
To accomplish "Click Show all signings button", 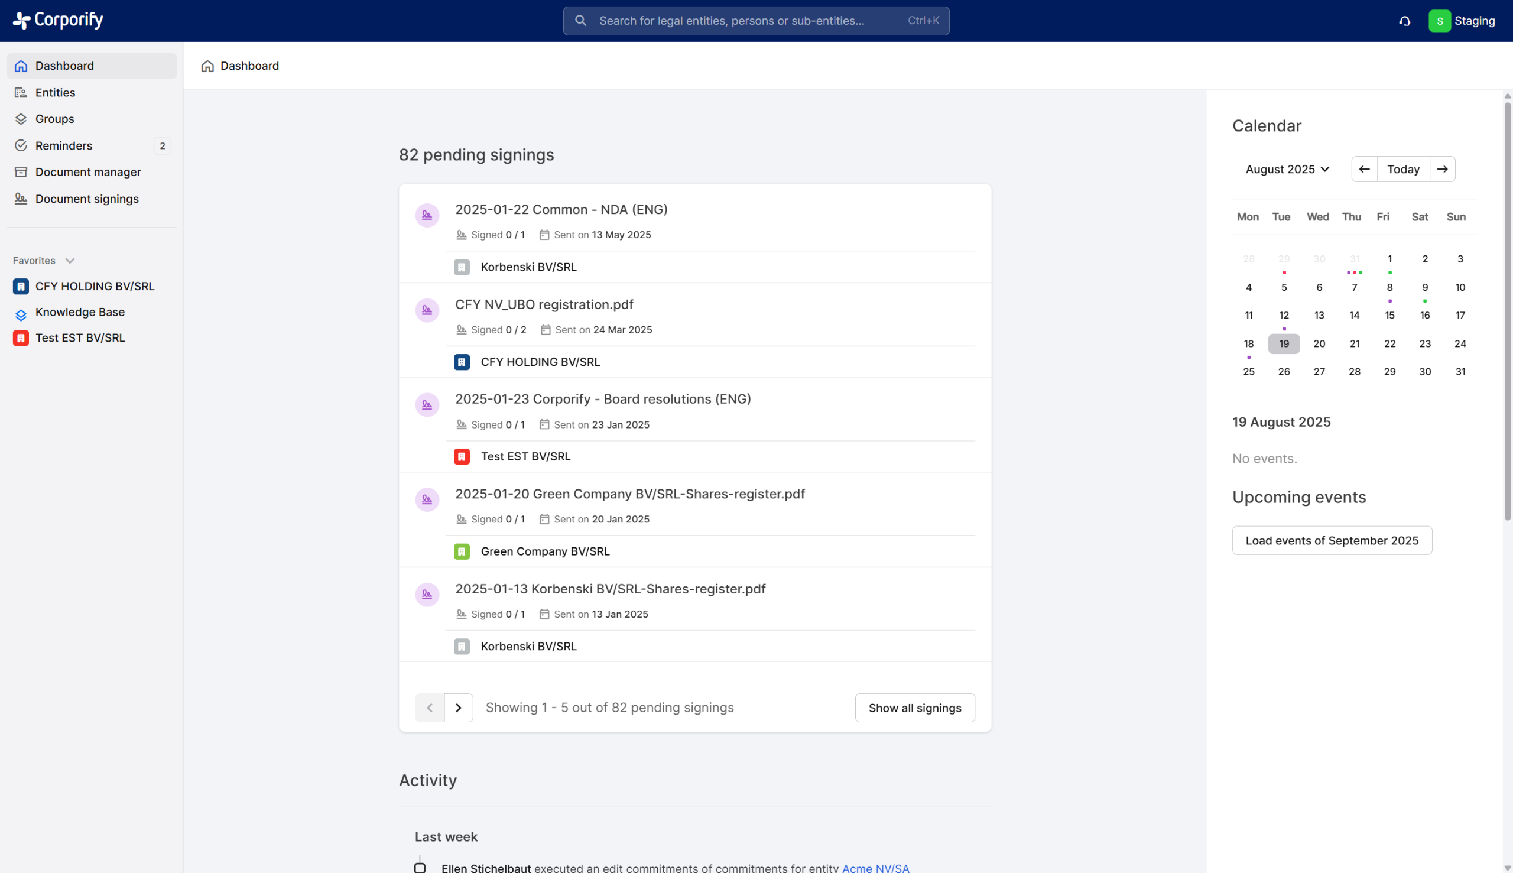I will (914, 708).
